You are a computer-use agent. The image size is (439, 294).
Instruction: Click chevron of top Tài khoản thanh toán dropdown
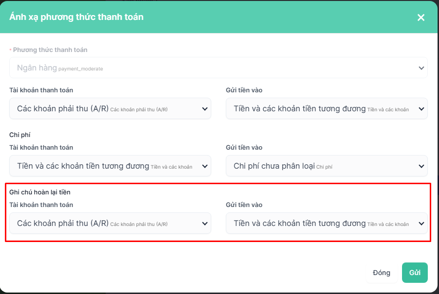pyautogui.click(x=205, y=109)
